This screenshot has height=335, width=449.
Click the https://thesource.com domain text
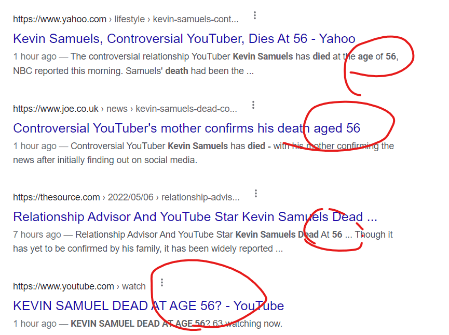pyautogui.click(x=56, y=197)
